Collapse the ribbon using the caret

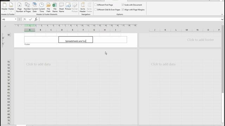click(x=222, y=14)
